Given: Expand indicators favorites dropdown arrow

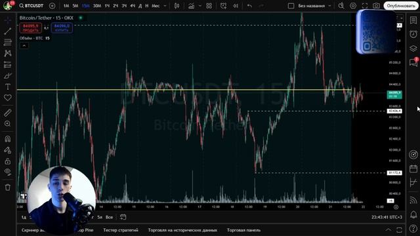Looking at the screenshot, I should (x=199, y=6).
